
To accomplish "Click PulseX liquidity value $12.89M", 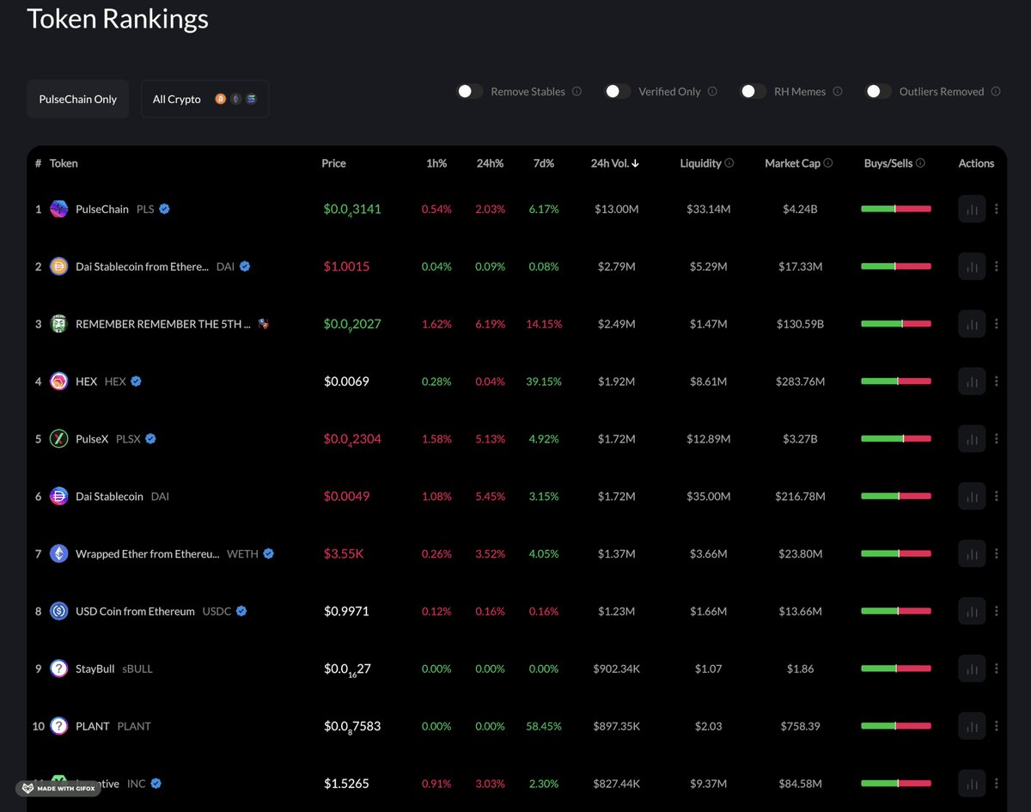I will pos(709,439).
